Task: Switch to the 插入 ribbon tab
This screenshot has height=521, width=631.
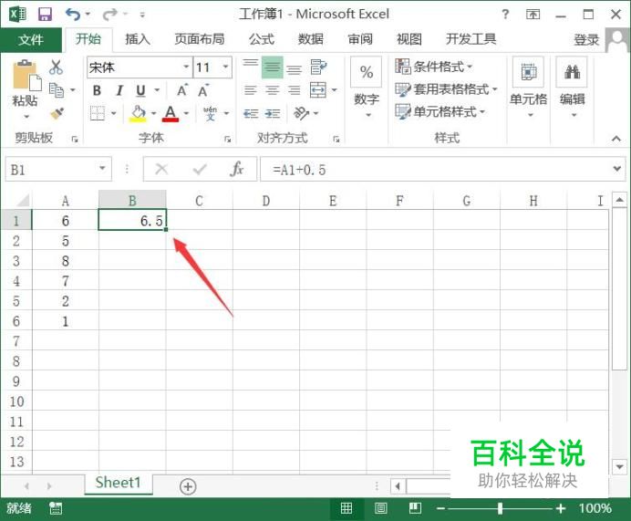Action: [x=138, y=39]
